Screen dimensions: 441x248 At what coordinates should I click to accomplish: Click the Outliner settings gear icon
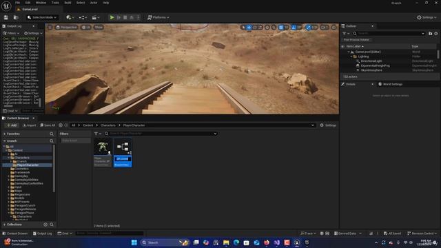coord(436,34)
